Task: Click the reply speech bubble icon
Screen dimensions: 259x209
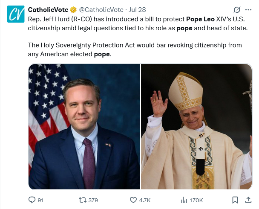Action: [x=32, y=200]
